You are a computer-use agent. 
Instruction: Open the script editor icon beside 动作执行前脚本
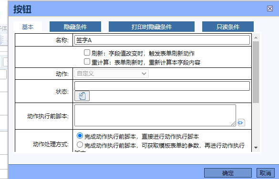241,122
